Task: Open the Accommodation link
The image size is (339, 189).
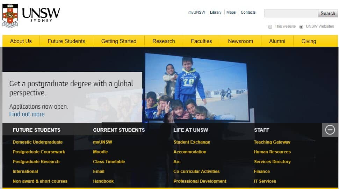Action: pyautogui.click(x=190, y=152)
